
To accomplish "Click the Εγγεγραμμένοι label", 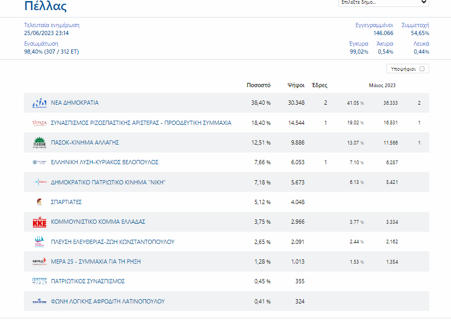I will click(x=374, y=25).
